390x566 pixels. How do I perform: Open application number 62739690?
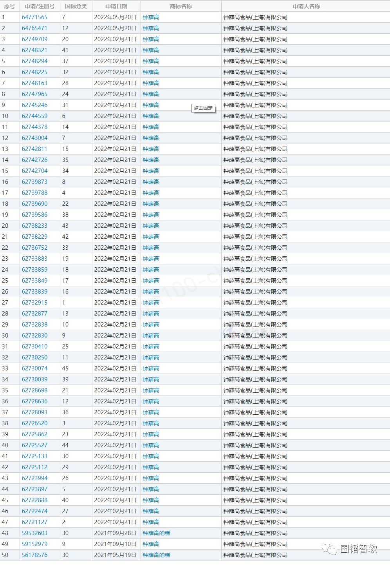pyautogui.click(x=34, y=204)
